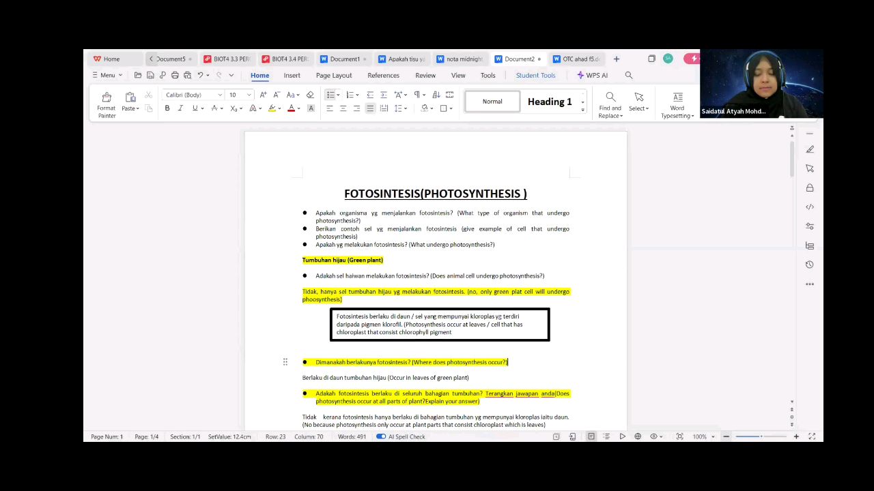The height and width of the screenshot is (491, 874).
Task: Open the font color dropdown arrow
Action: pos(298,108)
